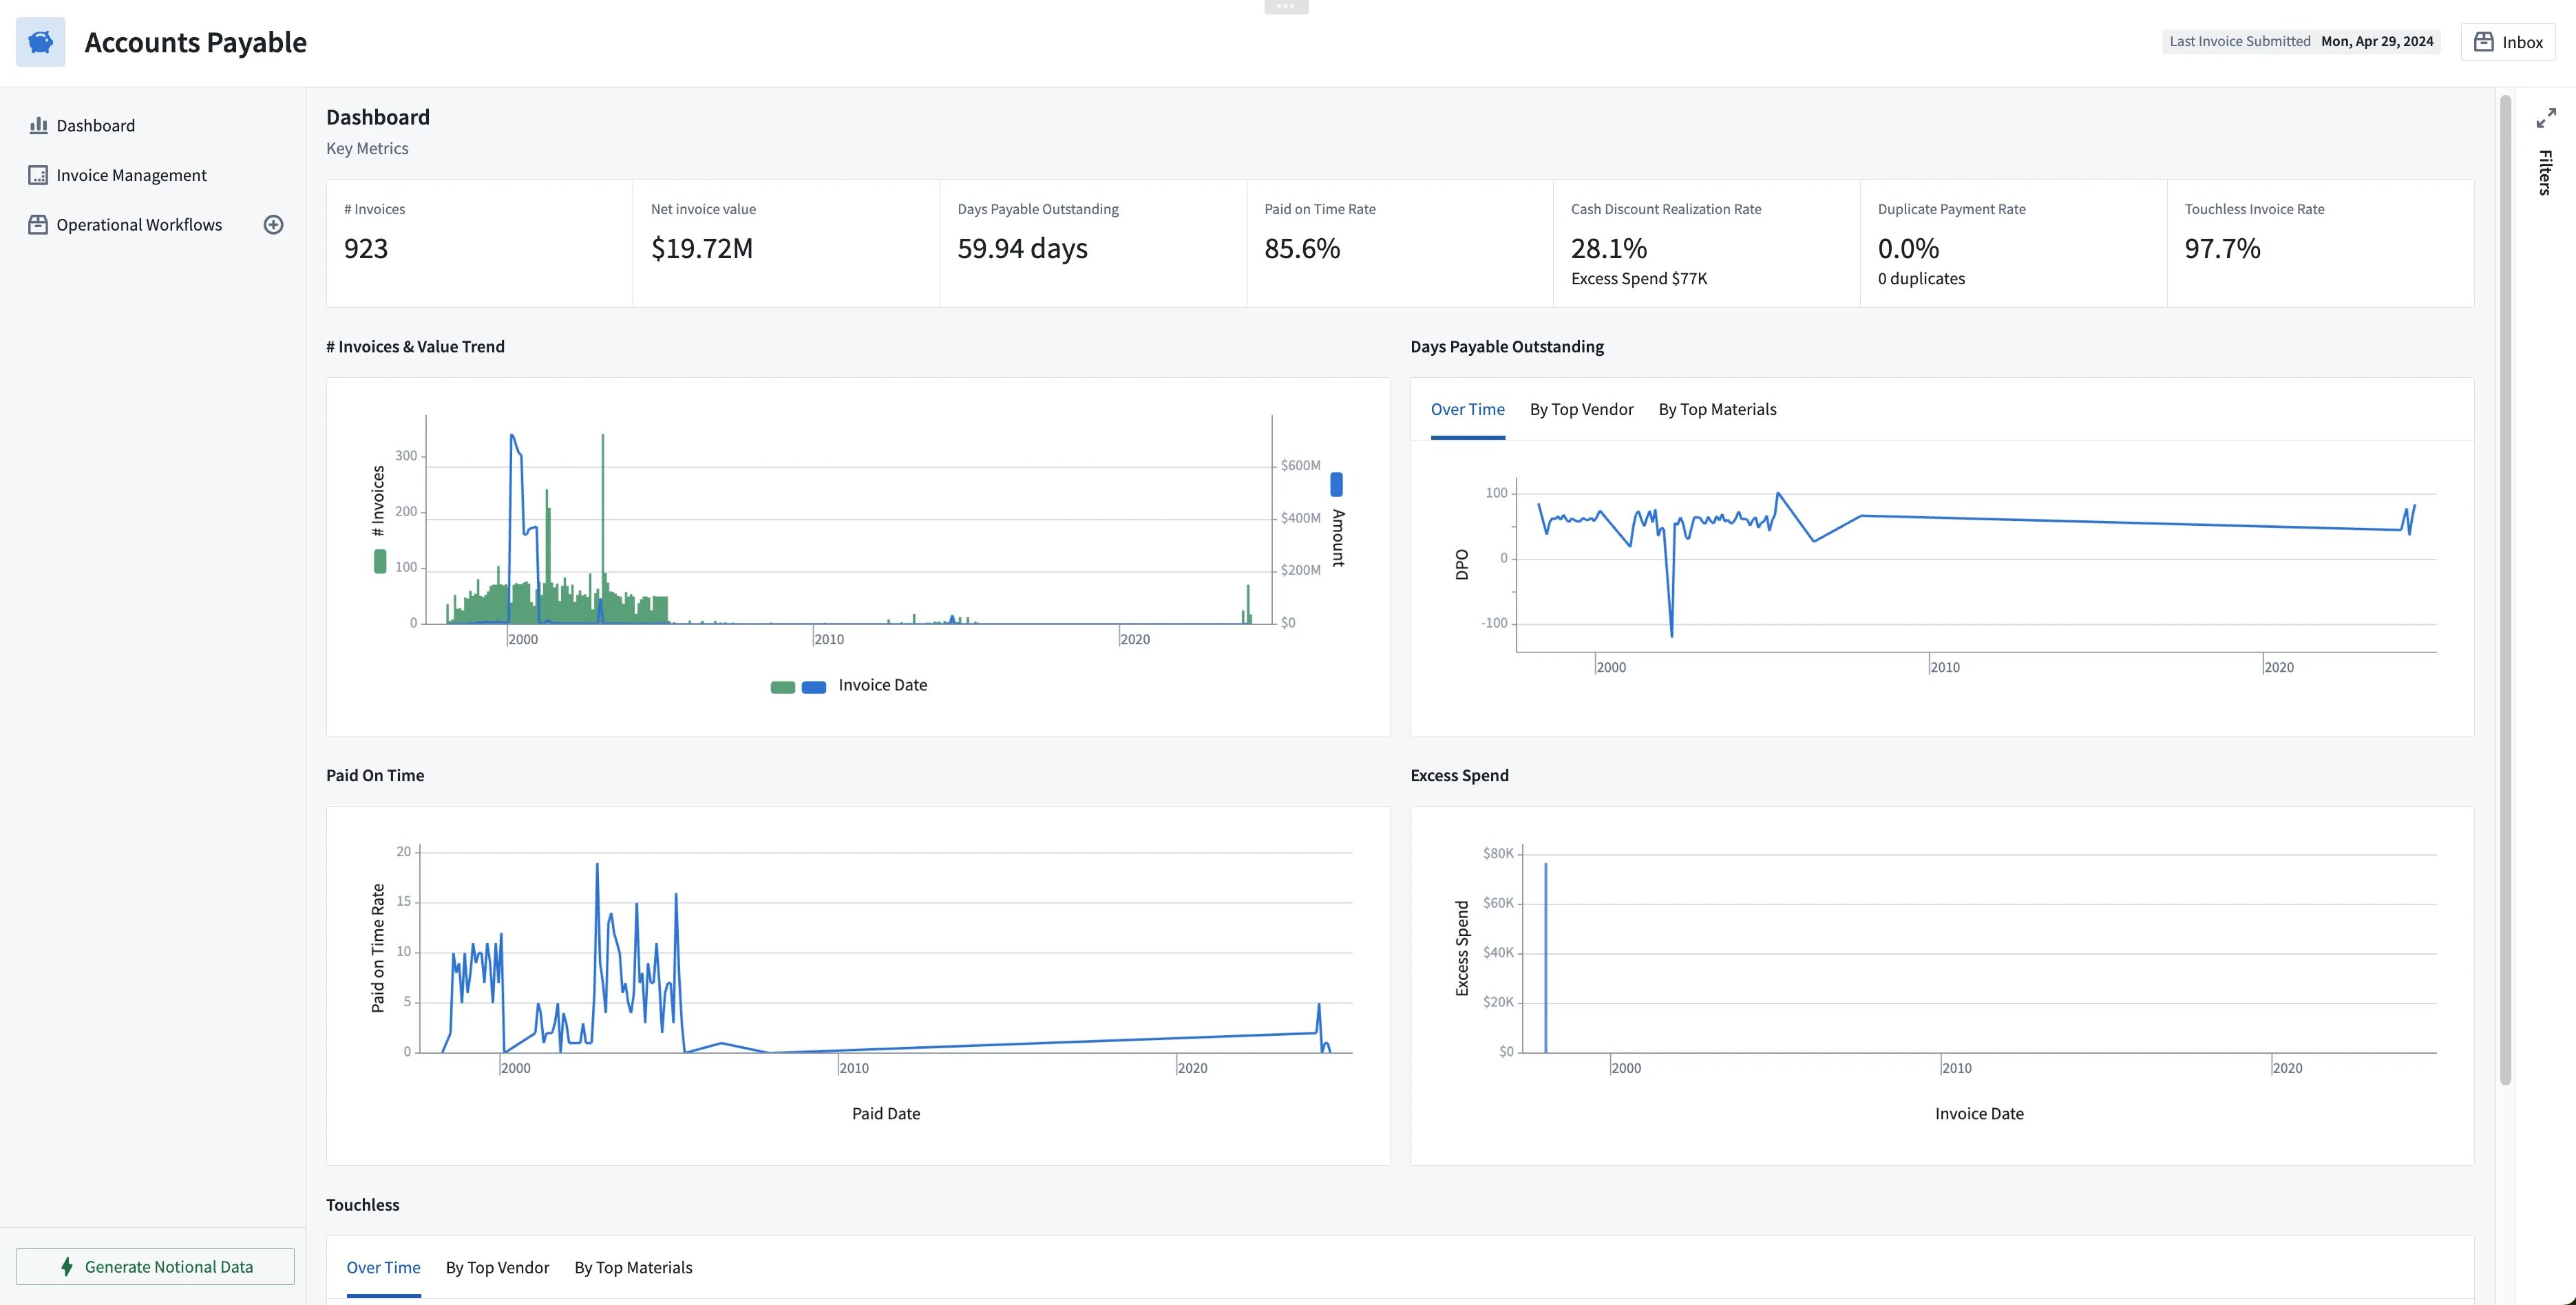Open Operational Workflows from the sidebar

(139, 225)
